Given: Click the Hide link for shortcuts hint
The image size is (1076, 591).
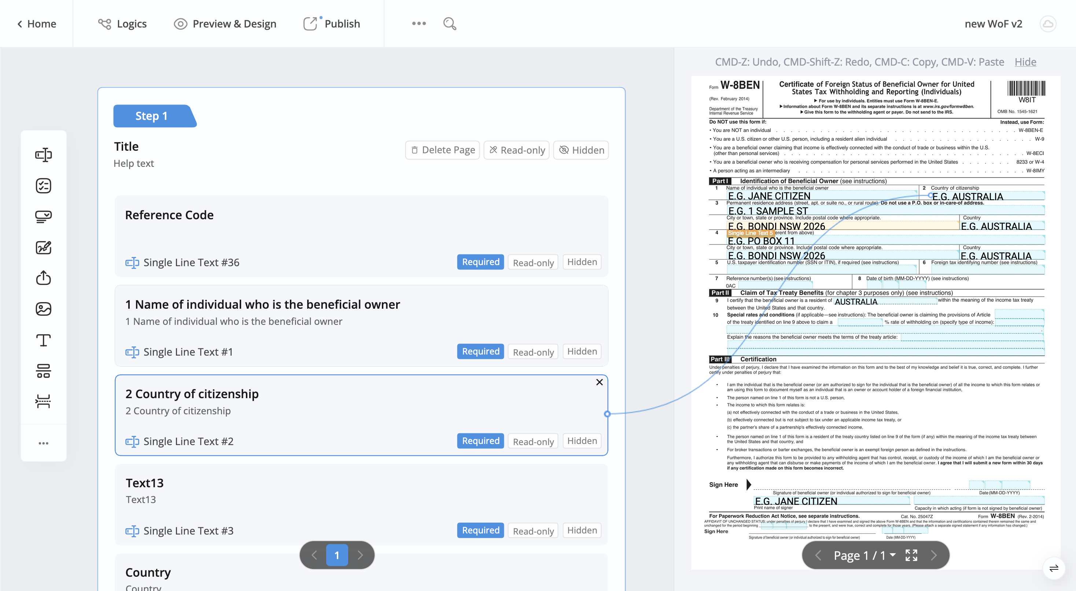Looking at the screenshot, I should click(x=1025, y=62).
